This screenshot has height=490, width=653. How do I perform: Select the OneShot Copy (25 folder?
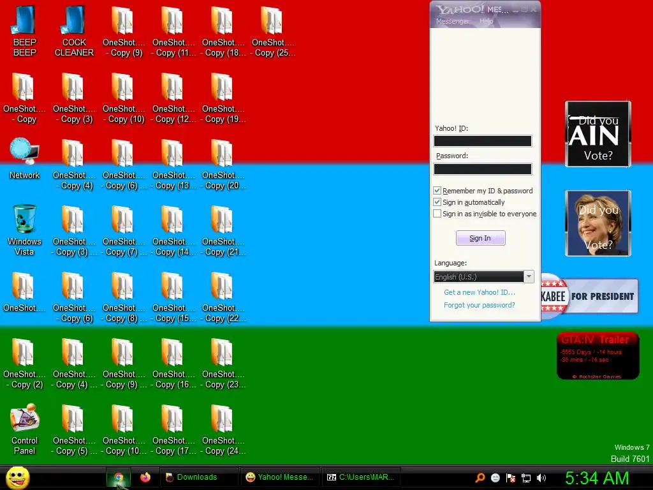[273, 30]
